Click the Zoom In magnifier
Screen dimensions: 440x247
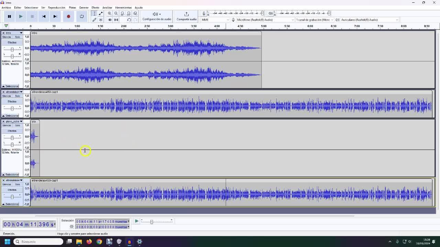pos(110,13)
